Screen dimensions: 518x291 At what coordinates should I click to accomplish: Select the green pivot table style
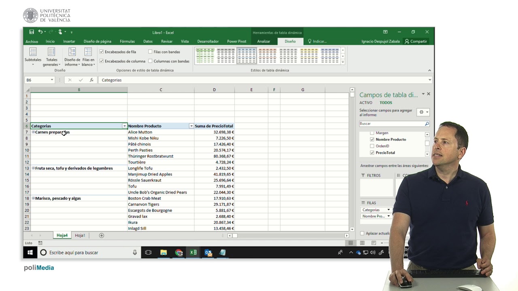[x=205, y=55]
